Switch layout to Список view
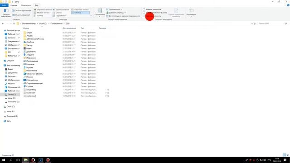290x163 pixels. point(58,13)
